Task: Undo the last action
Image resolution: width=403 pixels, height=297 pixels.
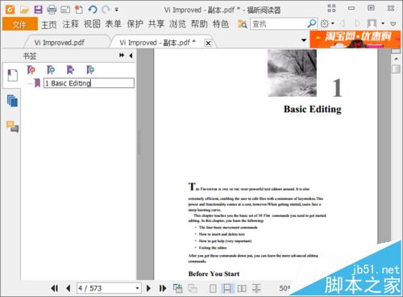Action: click(93, 10)
